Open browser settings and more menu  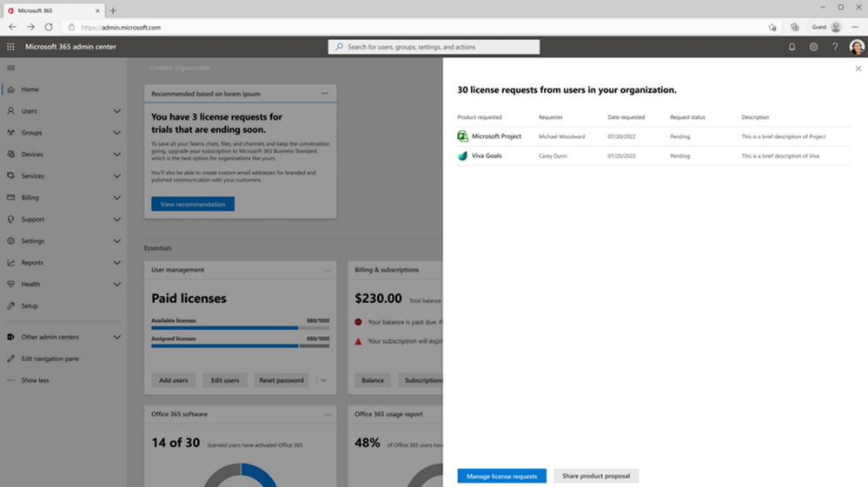tap(855, 27)
